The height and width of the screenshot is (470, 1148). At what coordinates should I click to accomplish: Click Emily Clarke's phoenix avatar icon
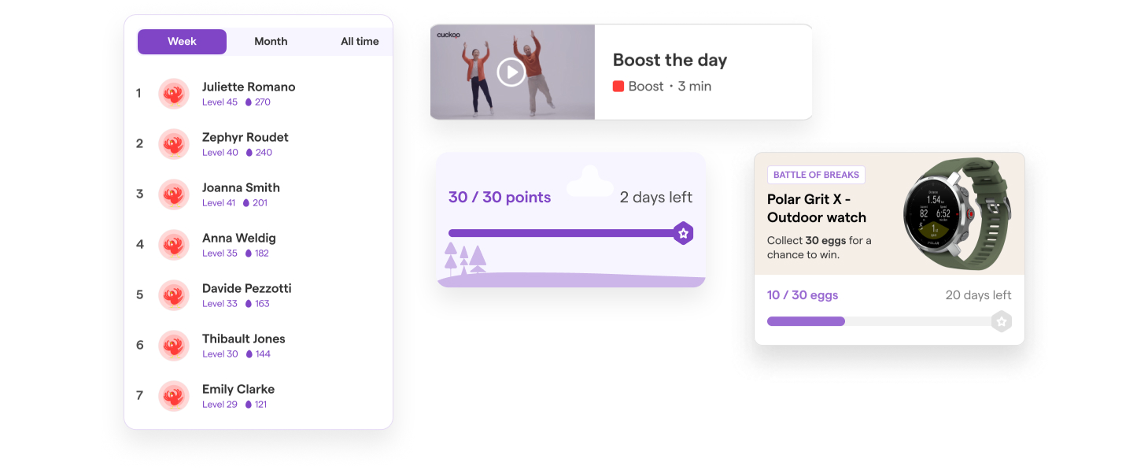(x=173, y=396)
